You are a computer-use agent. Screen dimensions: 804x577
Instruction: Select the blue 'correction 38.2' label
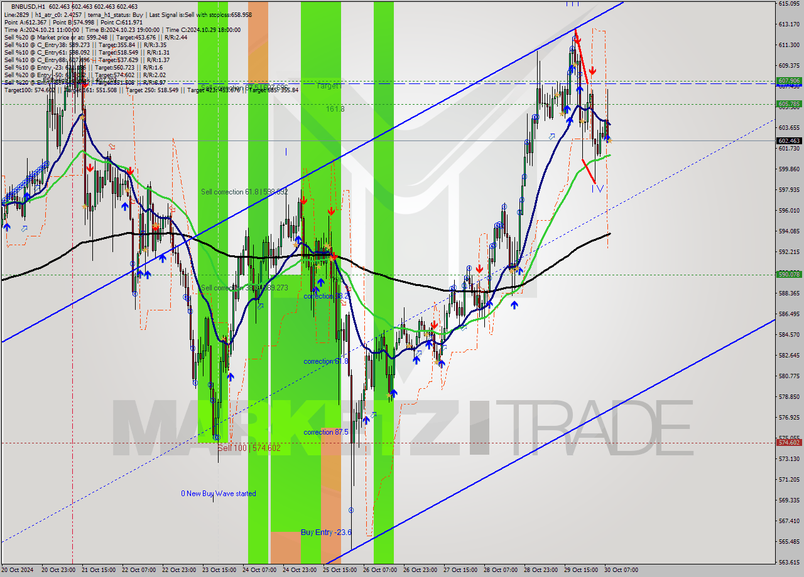point(327,296)
